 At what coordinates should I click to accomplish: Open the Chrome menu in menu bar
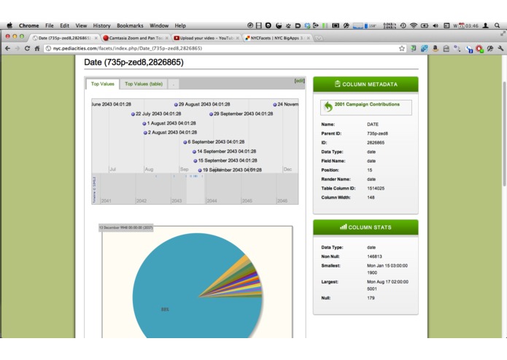(x=28, y=26)
